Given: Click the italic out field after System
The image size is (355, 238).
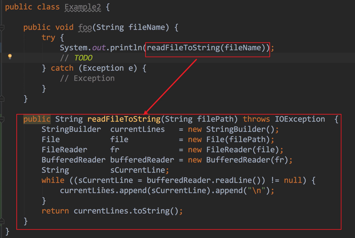Looking at the screenshot, I should point(99,48).
